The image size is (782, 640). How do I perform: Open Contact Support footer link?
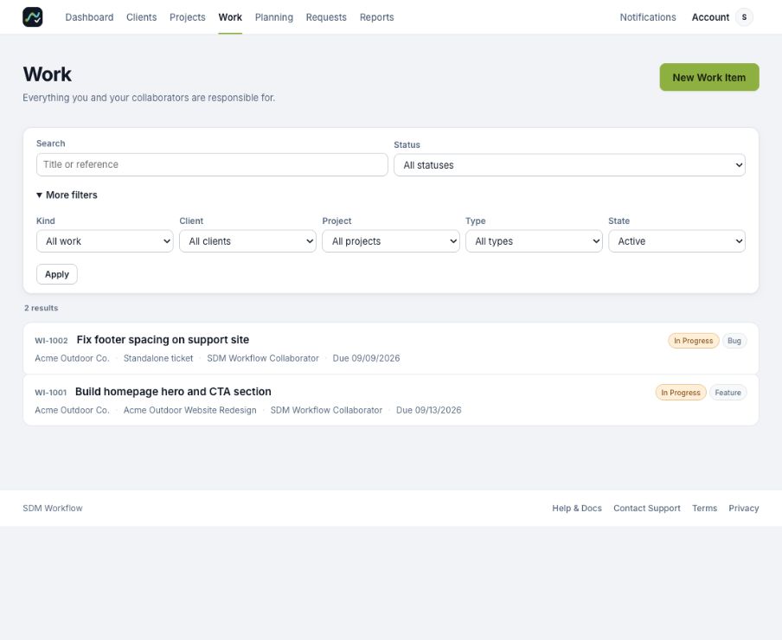click(647, 508)
